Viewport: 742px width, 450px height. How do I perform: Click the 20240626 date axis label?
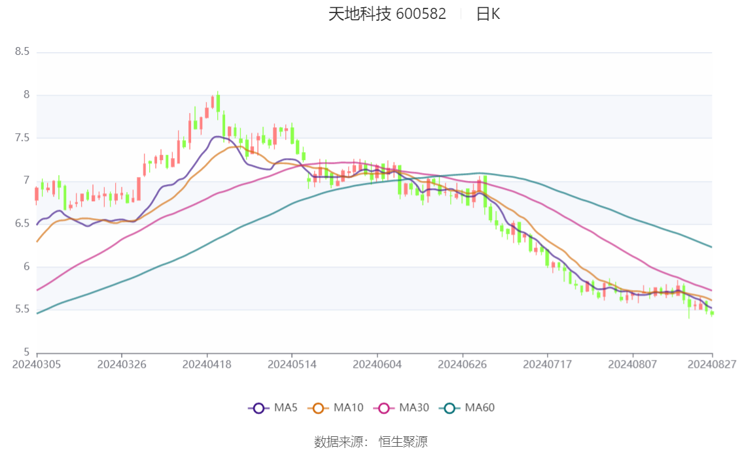(463, 365)
